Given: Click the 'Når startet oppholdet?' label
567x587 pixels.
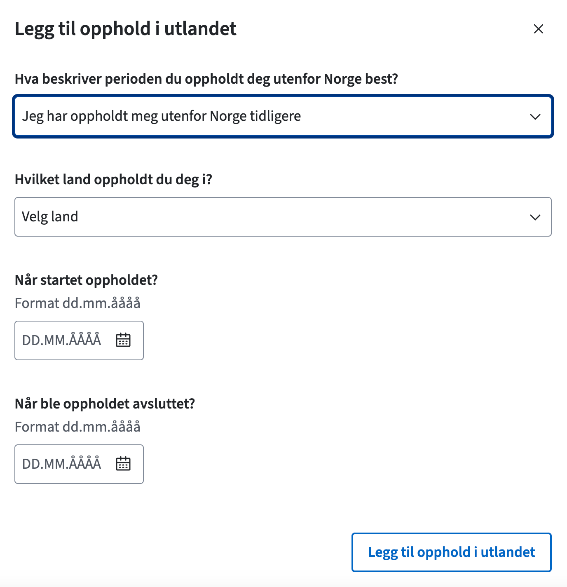Looking at the screenshot, I should tap(86, 280).
